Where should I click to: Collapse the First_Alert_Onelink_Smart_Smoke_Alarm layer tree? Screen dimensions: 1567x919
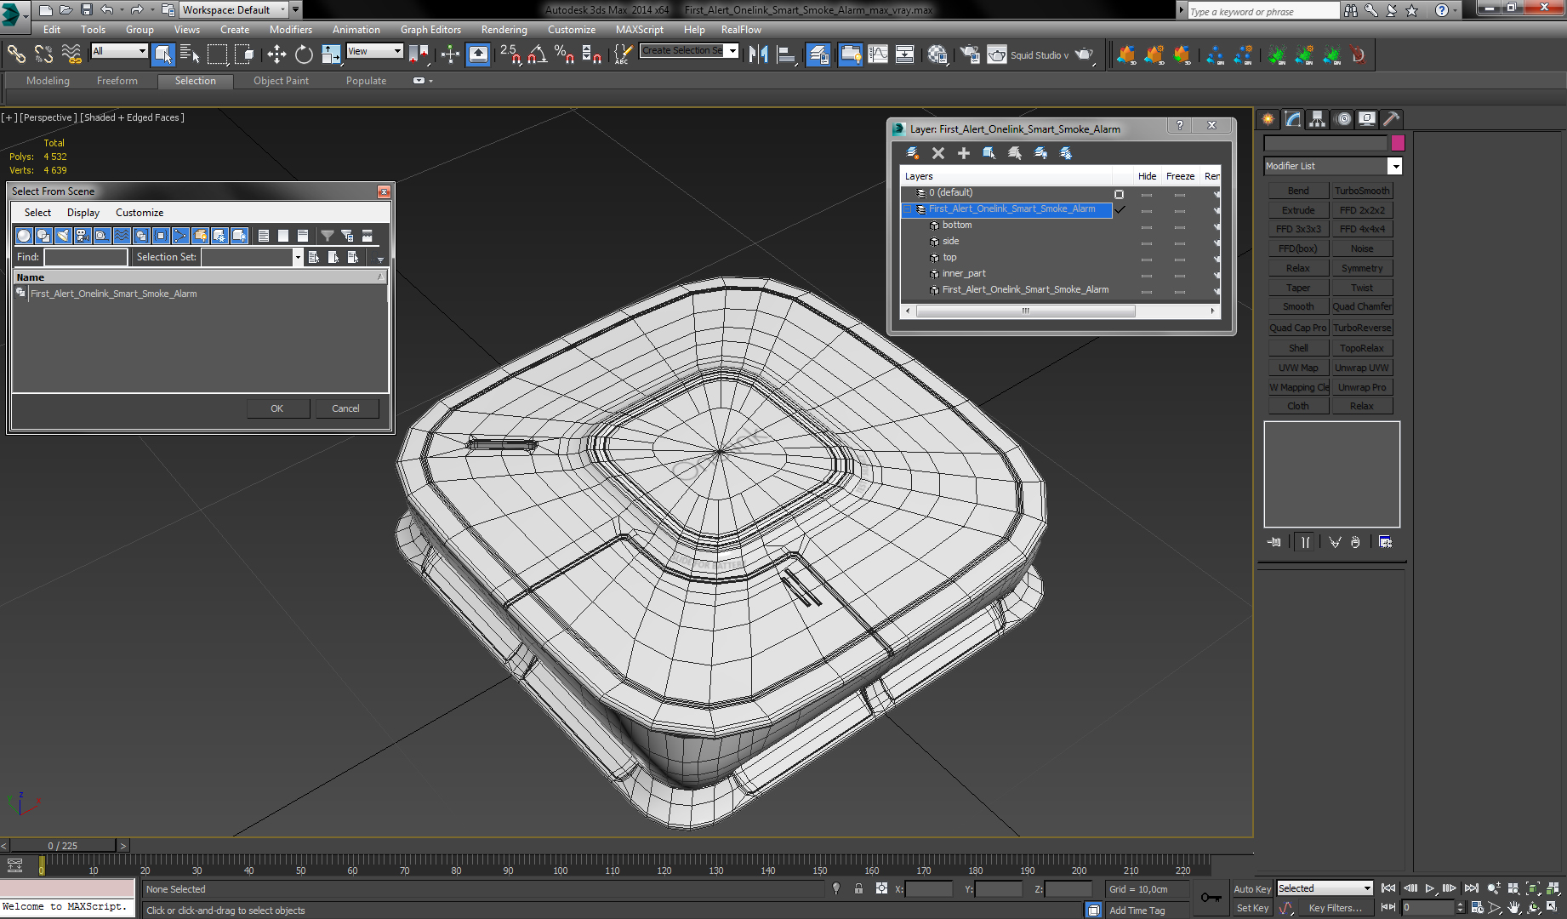click(x=908, y=209)
